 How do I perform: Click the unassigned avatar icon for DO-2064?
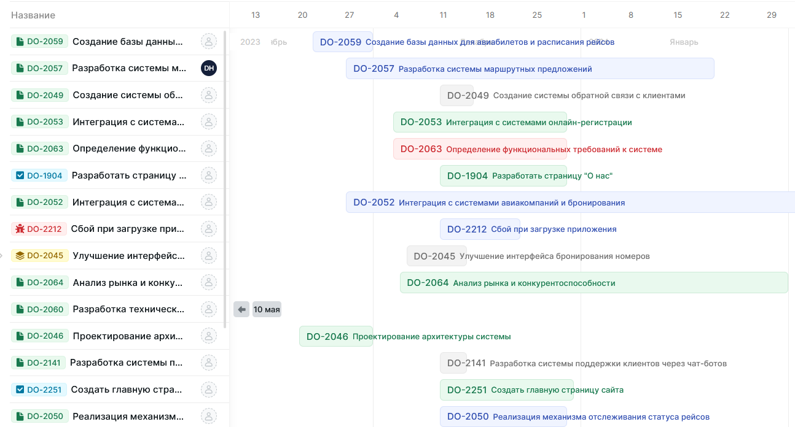click(209, 282)
